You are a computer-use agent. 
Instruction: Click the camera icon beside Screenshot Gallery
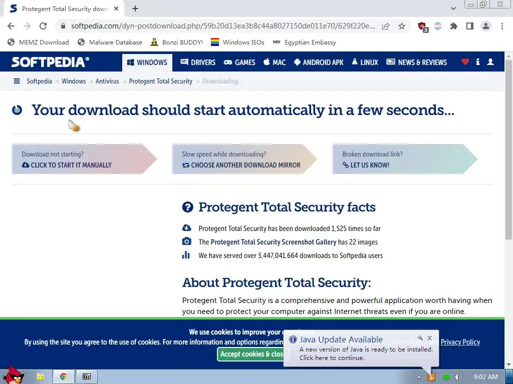coord(186,241)
